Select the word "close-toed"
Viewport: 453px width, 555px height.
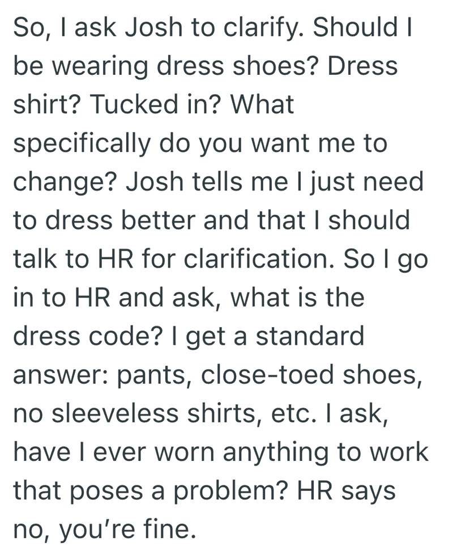(x=267, y=375)
